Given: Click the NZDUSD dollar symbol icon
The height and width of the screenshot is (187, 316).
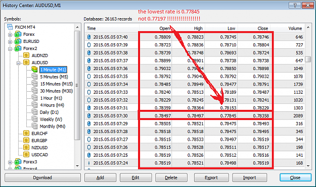Looking at the screenshot, I should click(x=26, y=147).
